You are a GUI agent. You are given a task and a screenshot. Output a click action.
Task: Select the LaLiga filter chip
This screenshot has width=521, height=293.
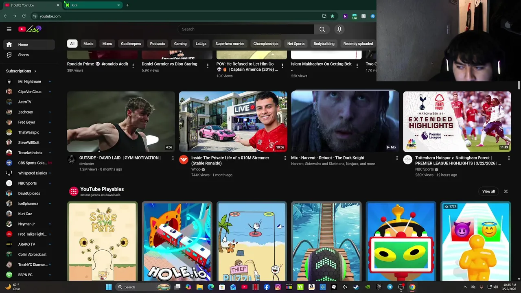click(x=201, y=44)
